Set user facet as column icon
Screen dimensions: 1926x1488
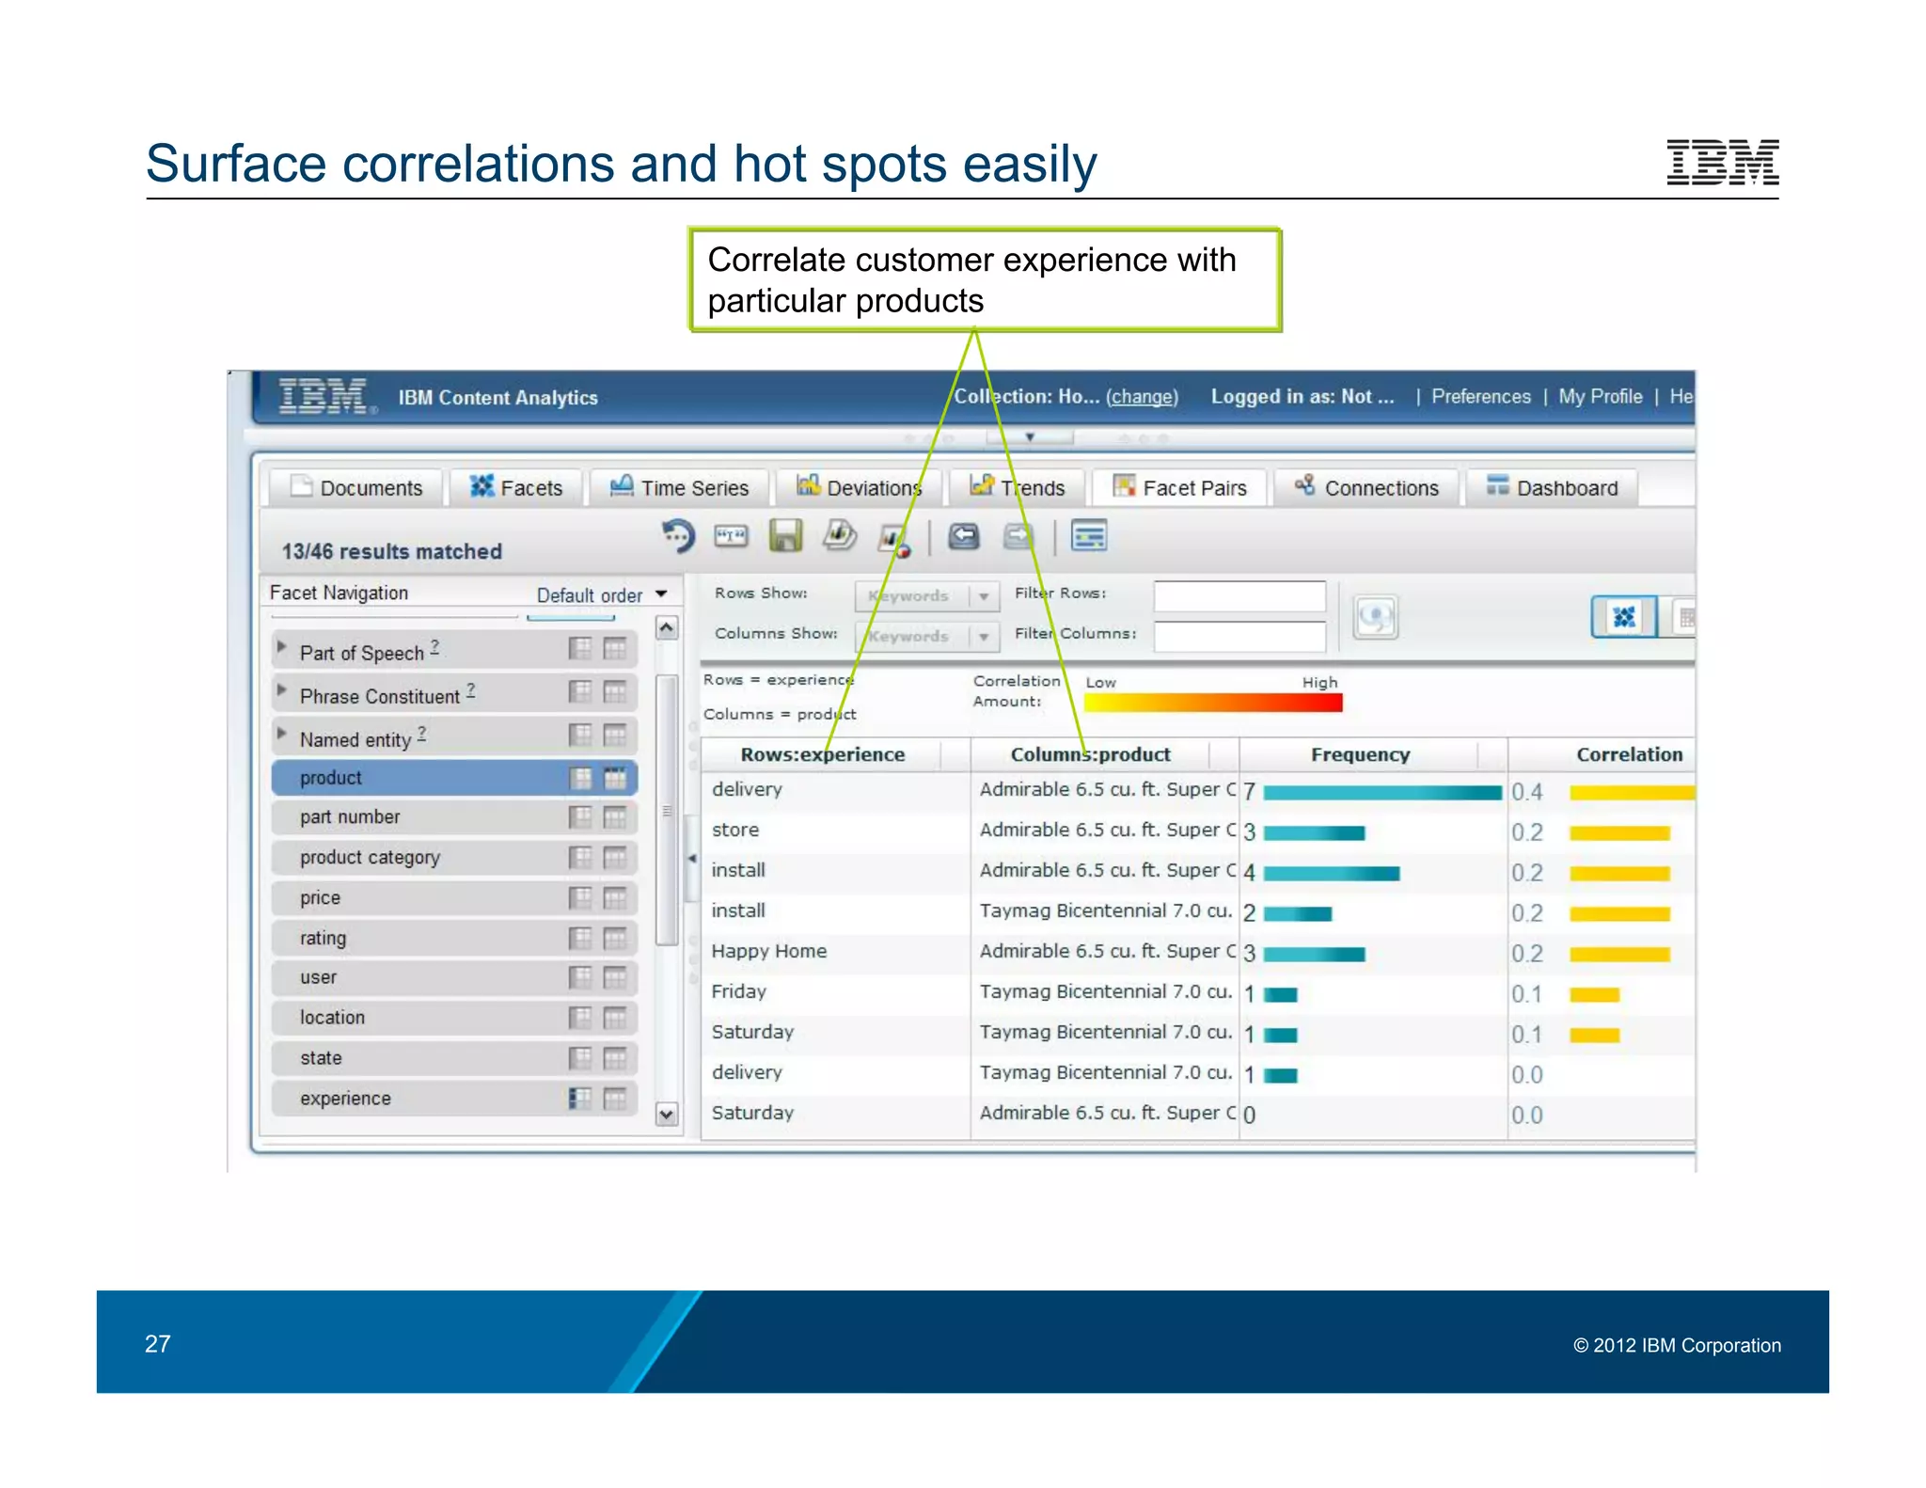point(615,978)
